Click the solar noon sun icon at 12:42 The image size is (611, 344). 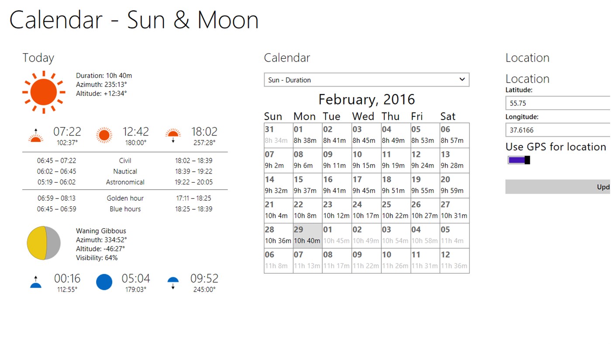(104, 135)
